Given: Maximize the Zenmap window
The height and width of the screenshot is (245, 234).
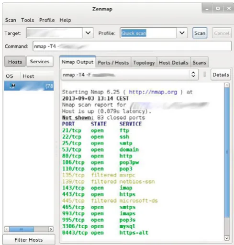Looking at the screenshot, I should (218, 9).
